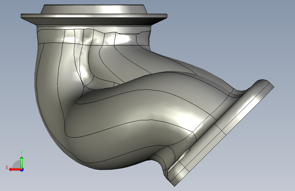Select the front bulging lobe of the elbow body
295x191 pixels.
[x=132, y=120]
